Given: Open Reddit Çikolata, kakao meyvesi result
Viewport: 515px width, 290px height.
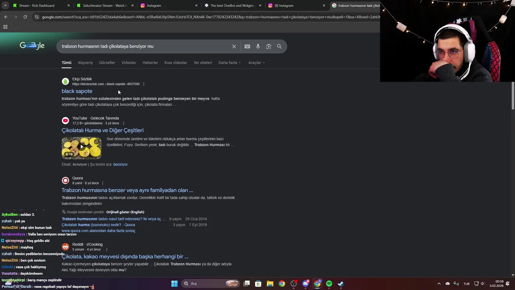Looking at the screenshot, I should tap(125, 256).
